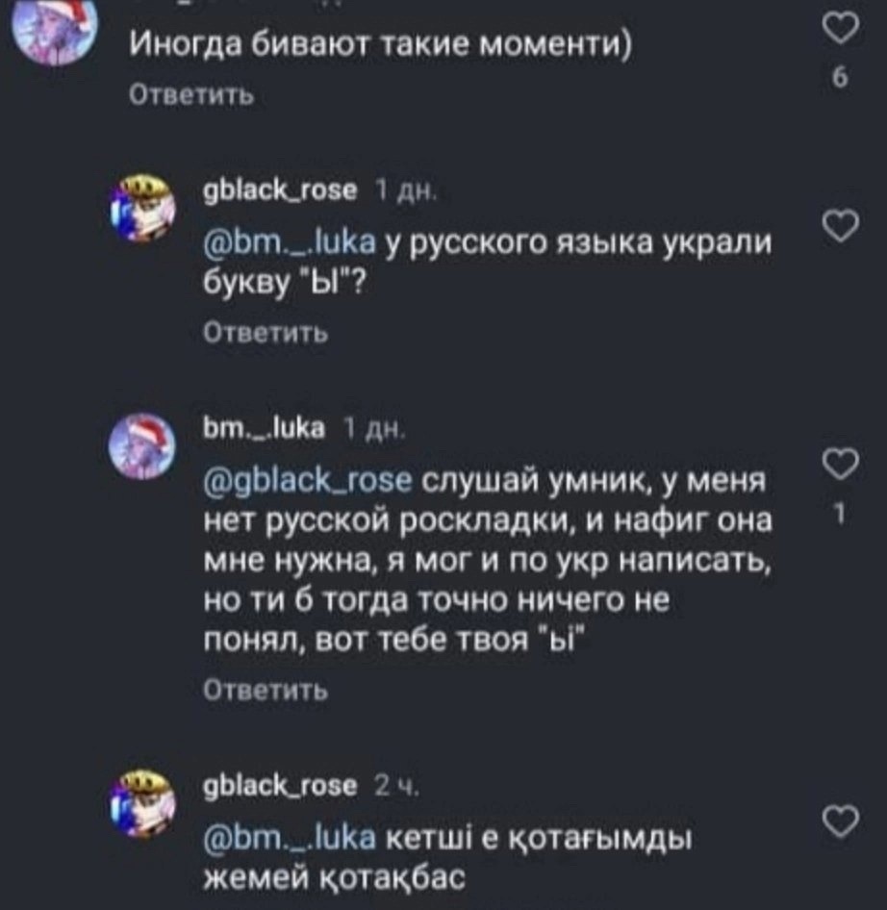
Task: Select the "жемей қотақбас" comment text
Action: pos(334,877)
